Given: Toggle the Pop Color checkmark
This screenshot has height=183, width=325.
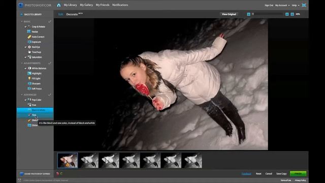Looking at the screenshot, I should 25,100.
